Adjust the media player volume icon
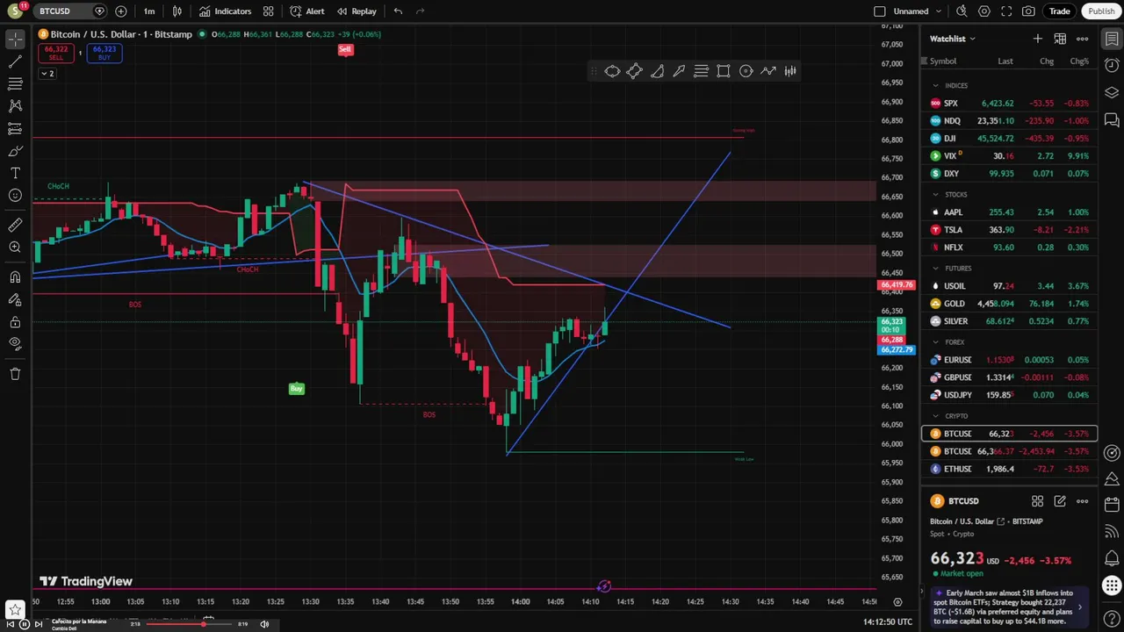Viewport: 1124px width, 632px height. pos(264,624)
